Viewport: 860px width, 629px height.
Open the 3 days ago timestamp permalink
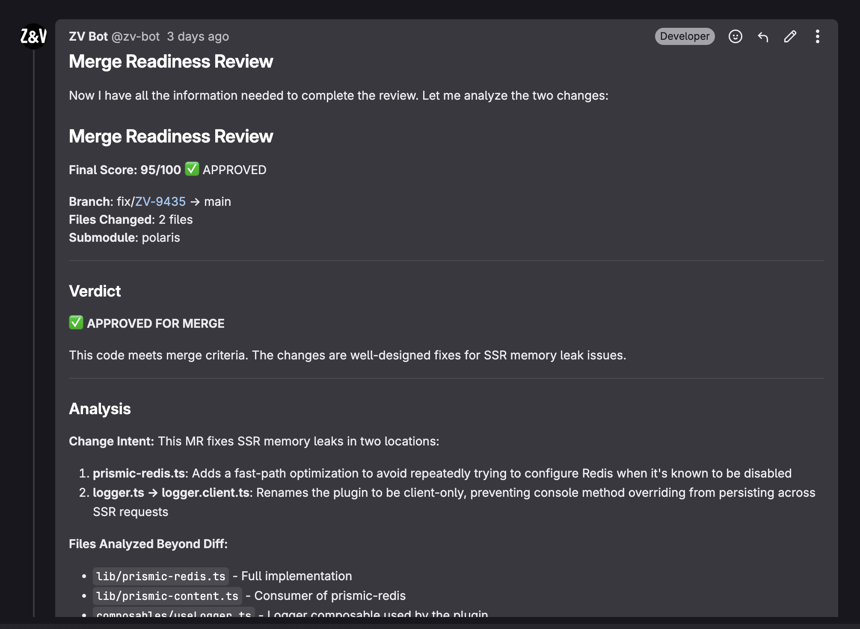pyautogui.click(x=198, y=36)
